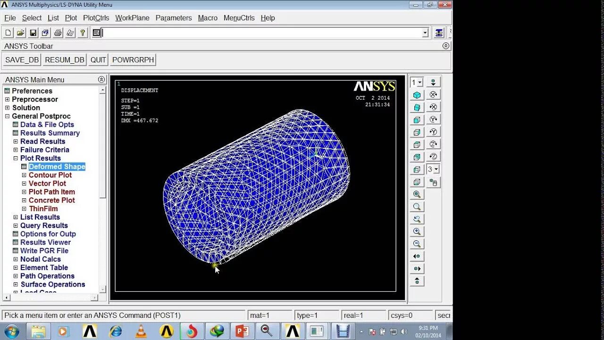Open Results Summary item

click(x=50, y=133)
